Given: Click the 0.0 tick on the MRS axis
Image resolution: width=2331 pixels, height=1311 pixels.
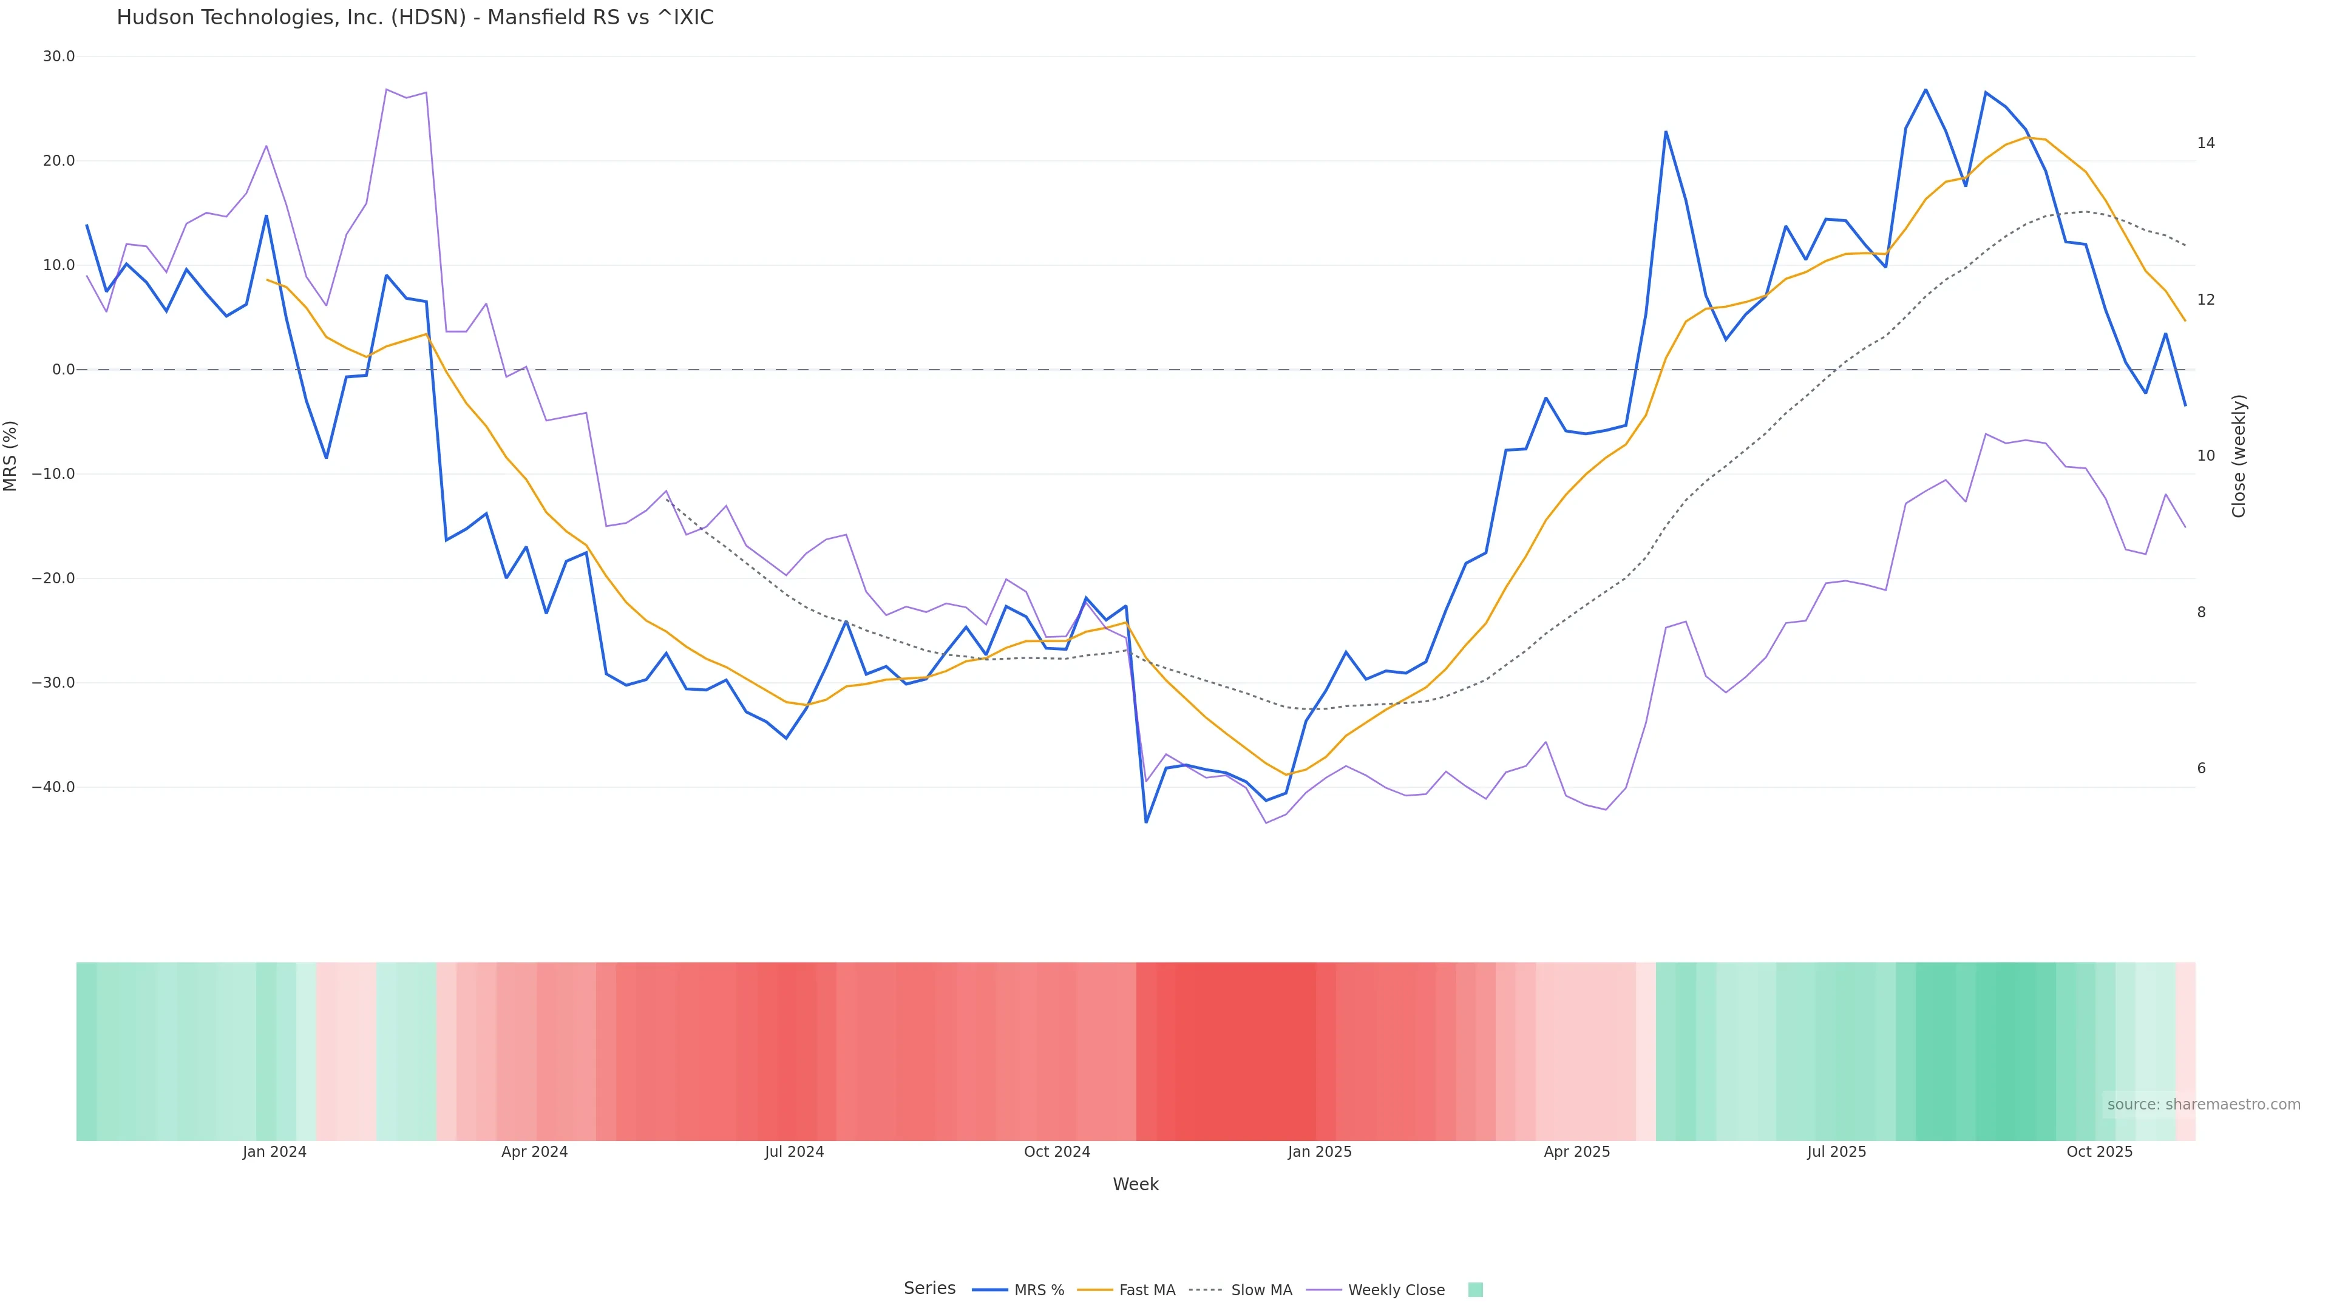Looking at the screenshot, I should tap(63, 369).
